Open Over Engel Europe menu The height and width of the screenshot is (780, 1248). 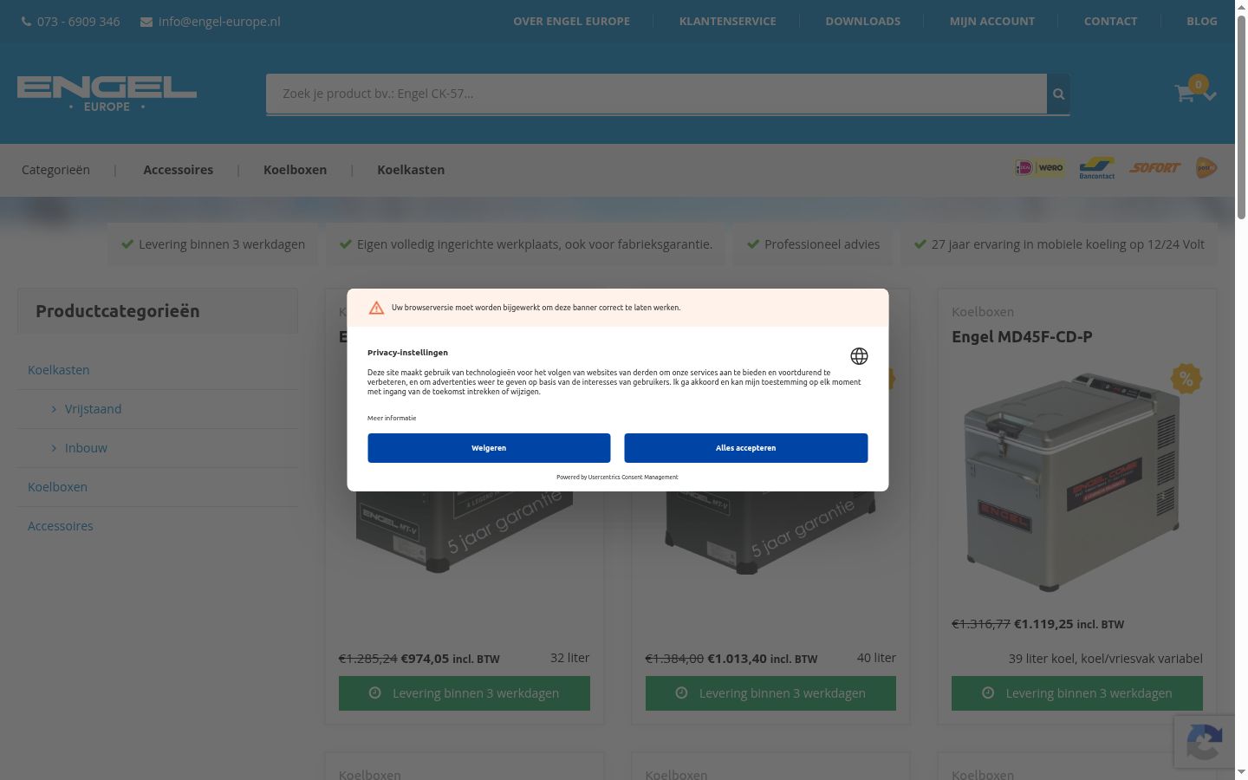[x=571, y=22]
